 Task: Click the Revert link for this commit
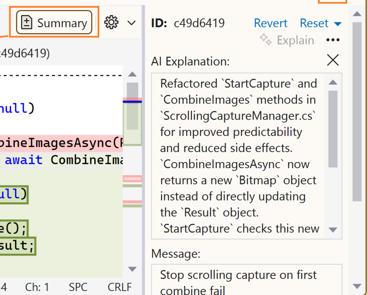tap(270, 23)
